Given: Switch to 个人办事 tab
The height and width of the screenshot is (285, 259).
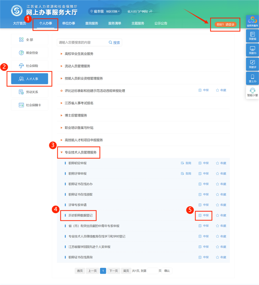Looking at the screenshot, I should (46, 23).
